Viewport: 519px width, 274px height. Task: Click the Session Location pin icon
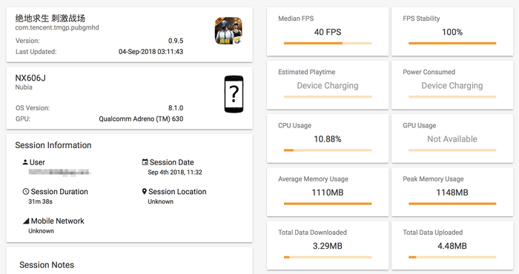(145, 191)
